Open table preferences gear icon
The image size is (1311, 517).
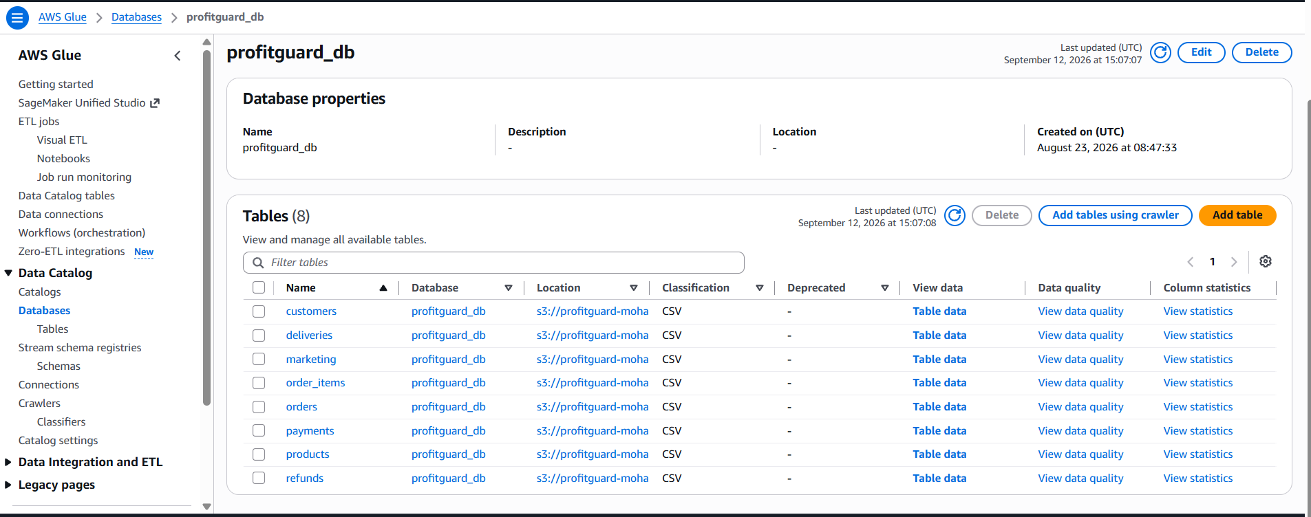(x=1265, y=261)
